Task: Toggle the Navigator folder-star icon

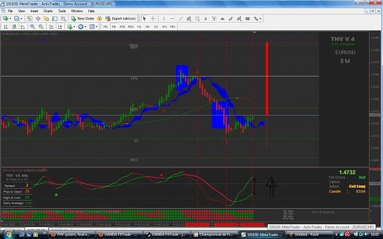Action: (x=47, y=18)
